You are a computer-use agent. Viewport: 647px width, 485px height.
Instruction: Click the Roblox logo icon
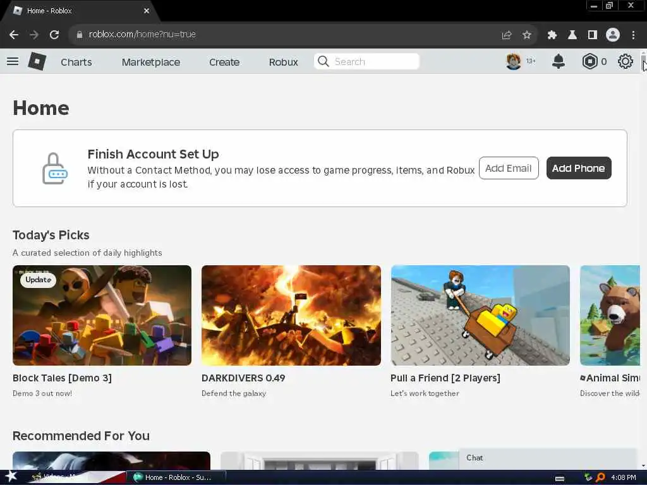coord(37,61)
